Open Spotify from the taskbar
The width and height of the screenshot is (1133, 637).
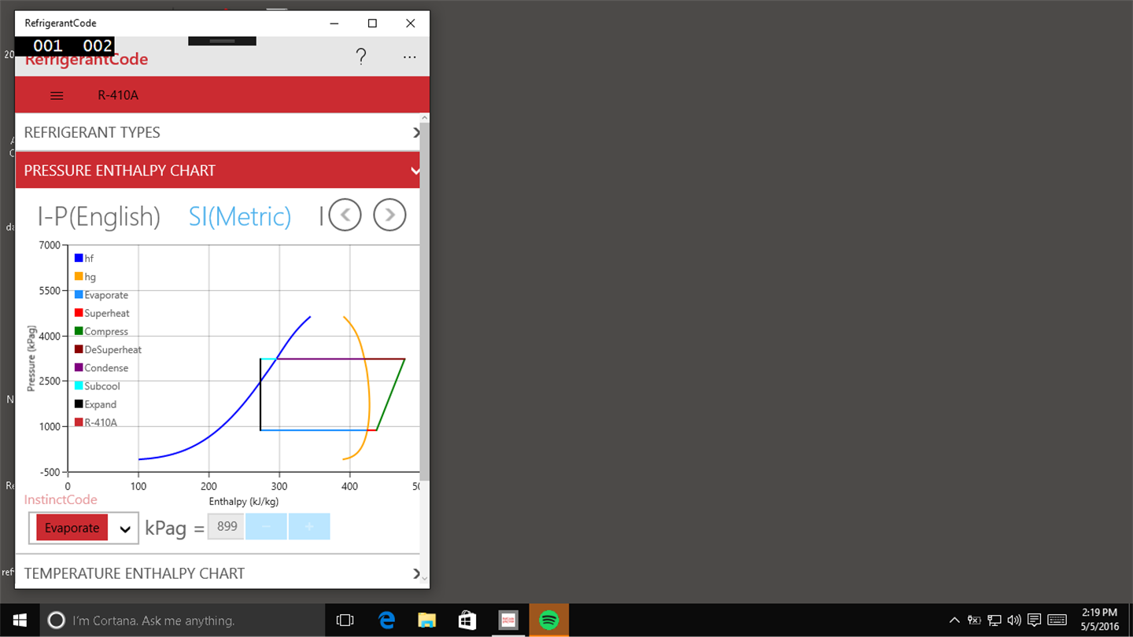[x=549, y=620]
